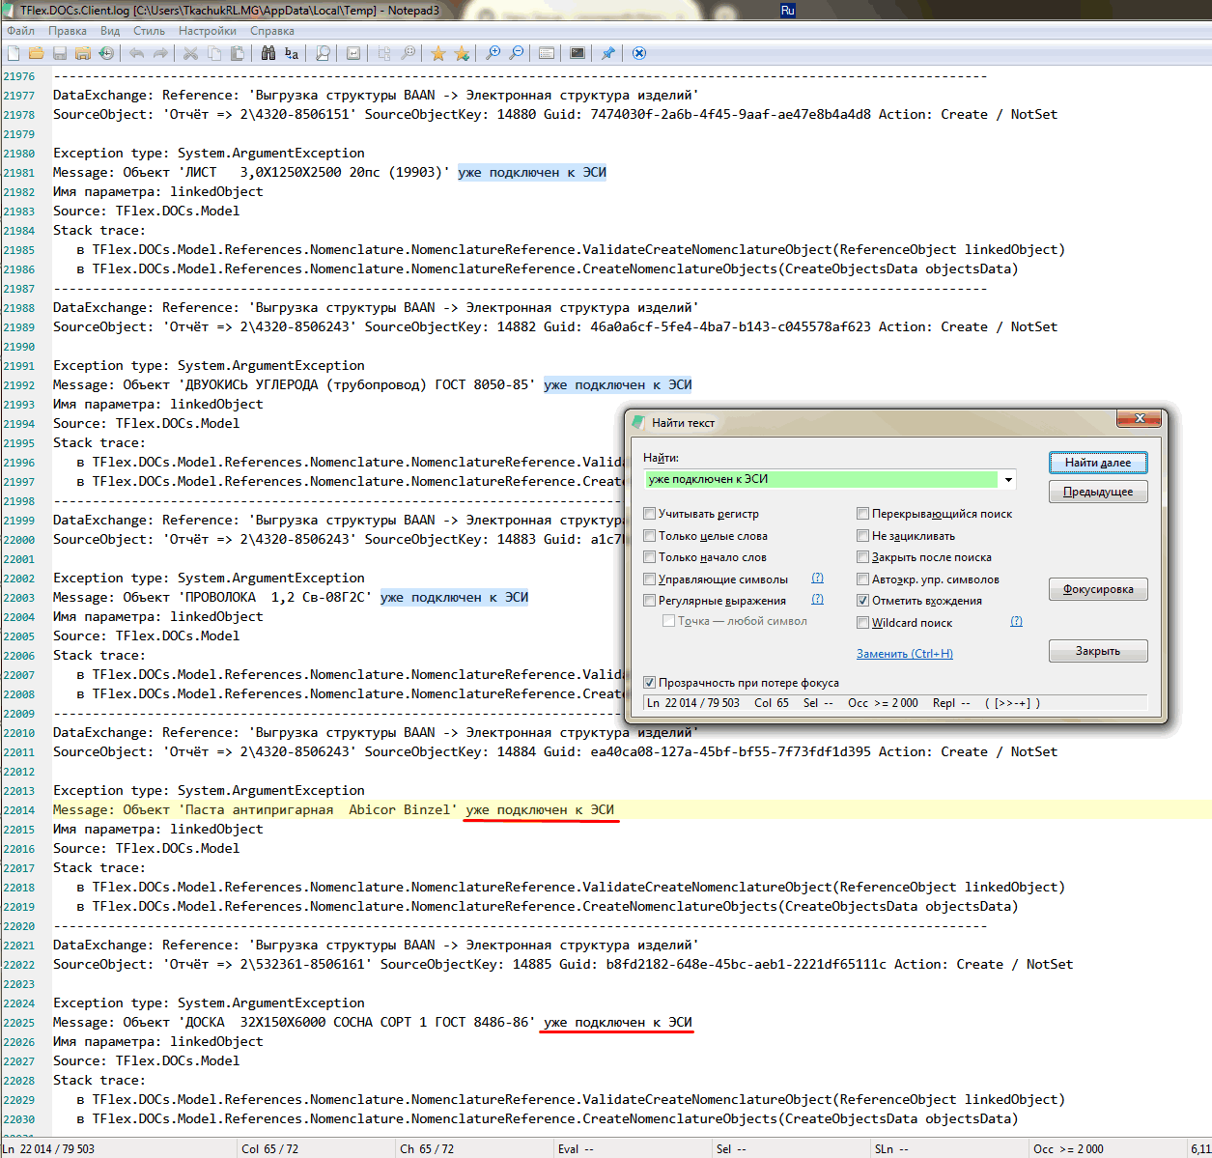Click the Предыдущее button
The width and height of the screenshot is (1212, 1158).
pos(1098,492)
